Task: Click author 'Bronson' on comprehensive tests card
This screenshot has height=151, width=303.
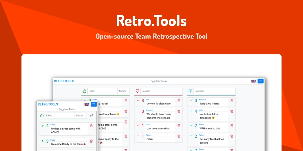Action: point(149,110)
